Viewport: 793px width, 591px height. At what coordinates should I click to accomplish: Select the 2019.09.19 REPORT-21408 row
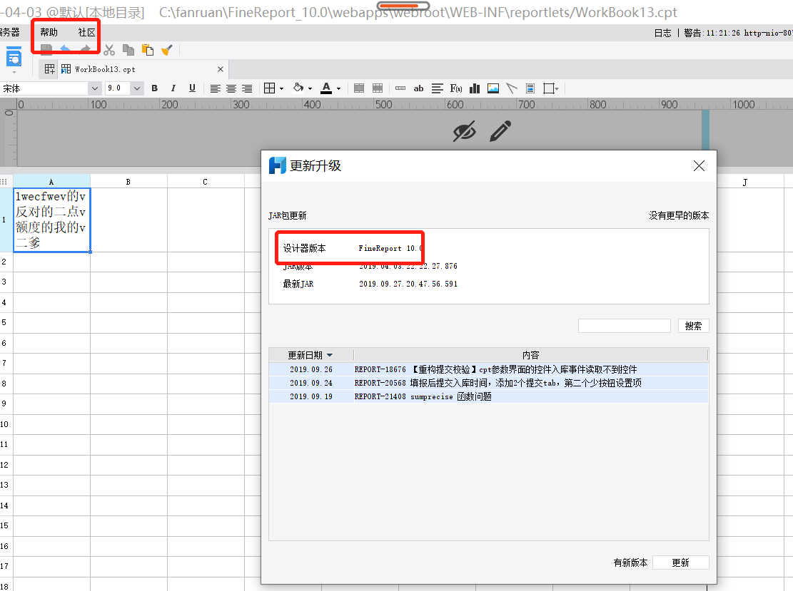click(488, 396)
